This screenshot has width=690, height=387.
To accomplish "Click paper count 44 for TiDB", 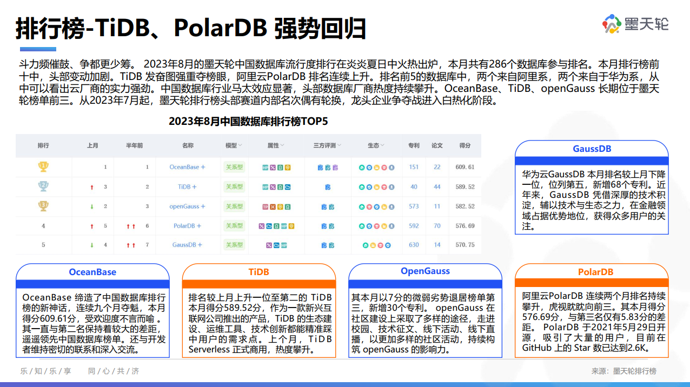I will 437,187.
